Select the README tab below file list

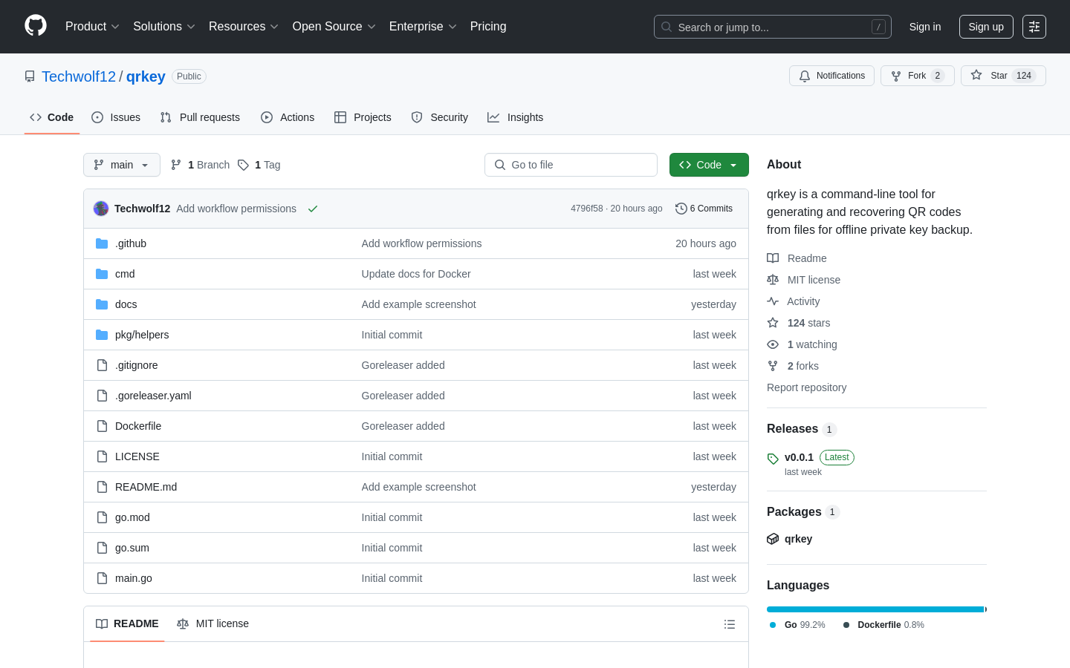tap(127, 623)
